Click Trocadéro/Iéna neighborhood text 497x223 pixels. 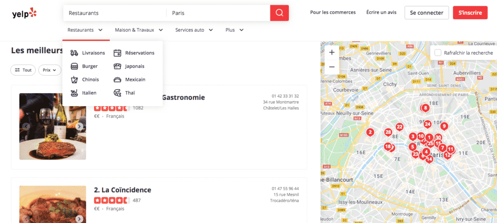pyautogui.click(x=284, y=201)
